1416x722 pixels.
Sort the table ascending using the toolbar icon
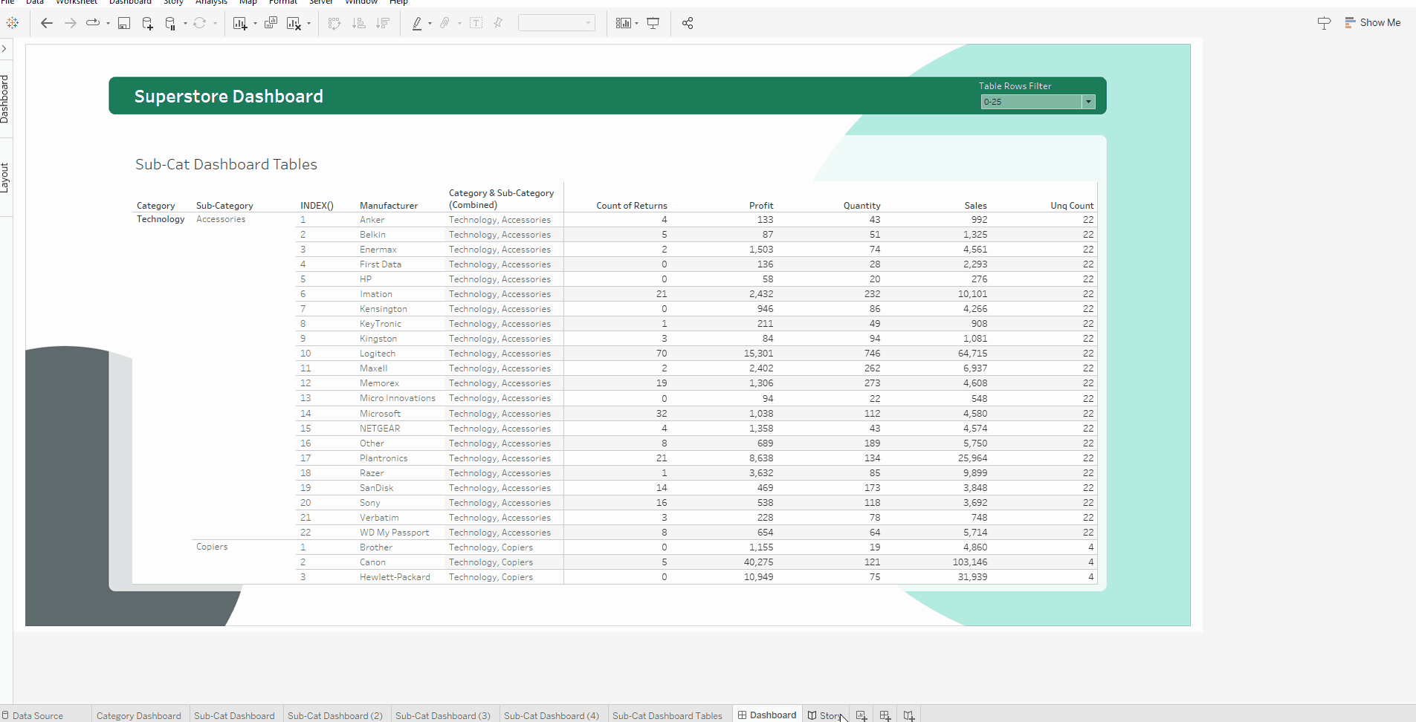tap(358, 23)
